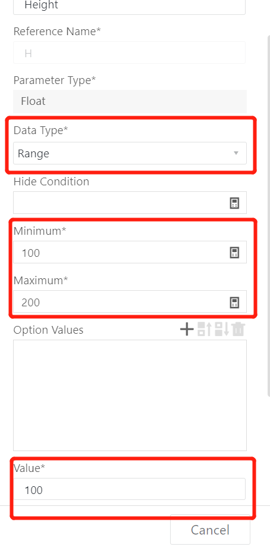Click the move option down icon
270x553 pixels.
coord(222,330)
